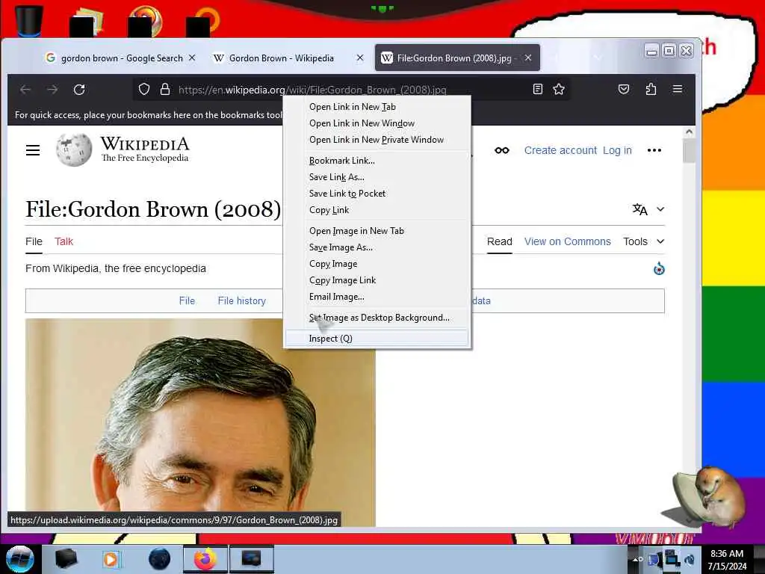Open the tracking protection shield icon
The width and height of the screenshot is (765, 574).
point(144,90)
